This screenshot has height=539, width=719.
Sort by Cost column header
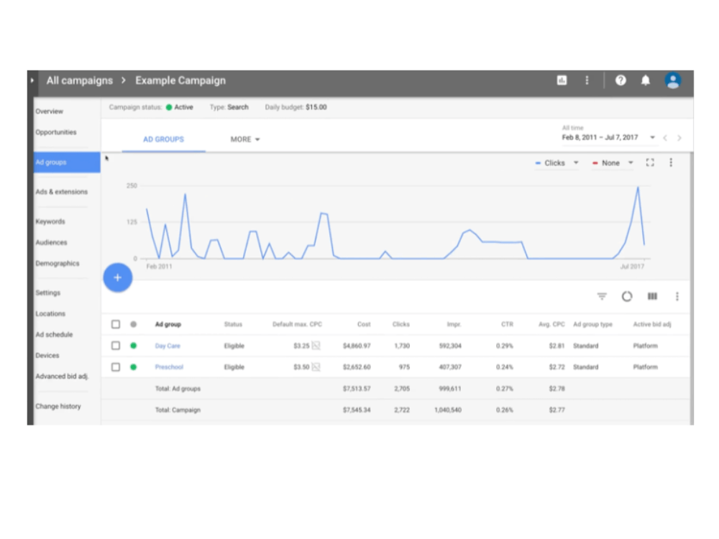364,324
